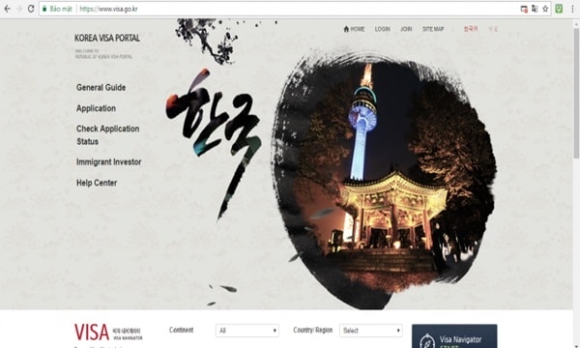Click the SITE MAP link
Screen dimensions: 580x348
(433, 29)
